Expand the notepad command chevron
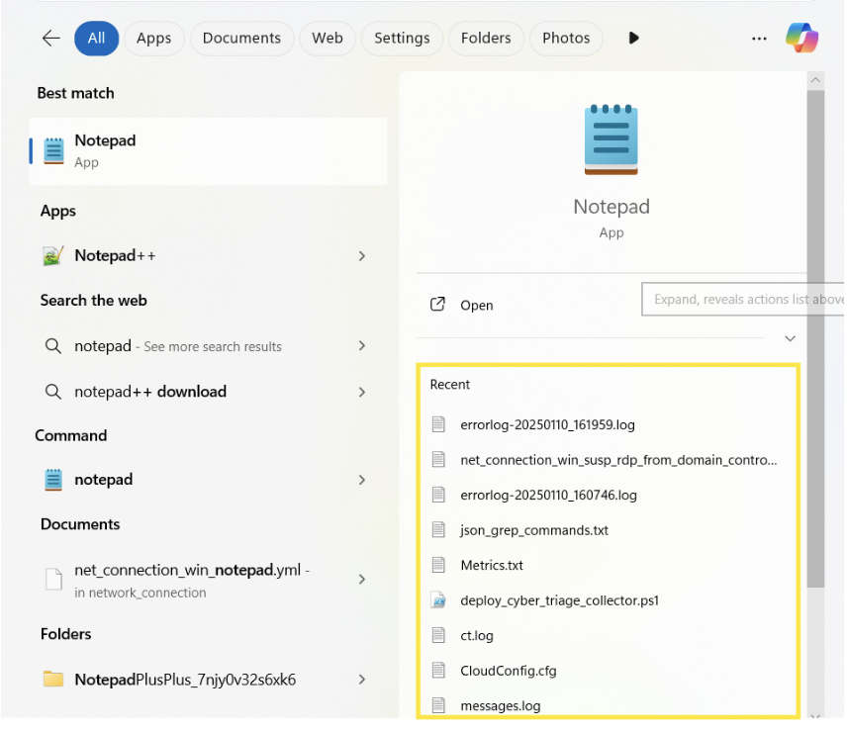This screenshot has width=847, height=732. click(362, 481)
